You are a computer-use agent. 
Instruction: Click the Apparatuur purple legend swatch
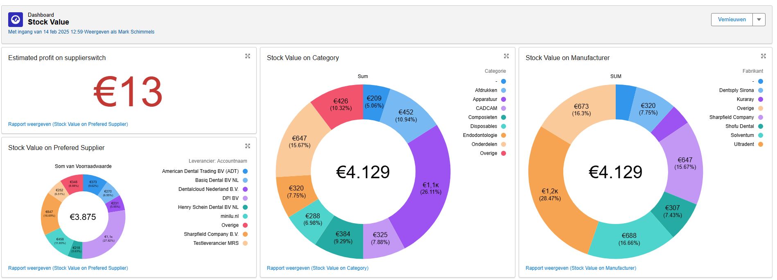tap(504, 99)
